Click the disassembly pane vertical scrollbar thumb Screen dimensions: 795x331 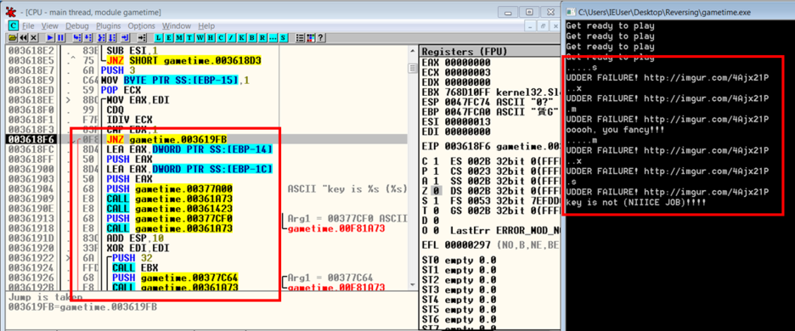click(412, 68)
